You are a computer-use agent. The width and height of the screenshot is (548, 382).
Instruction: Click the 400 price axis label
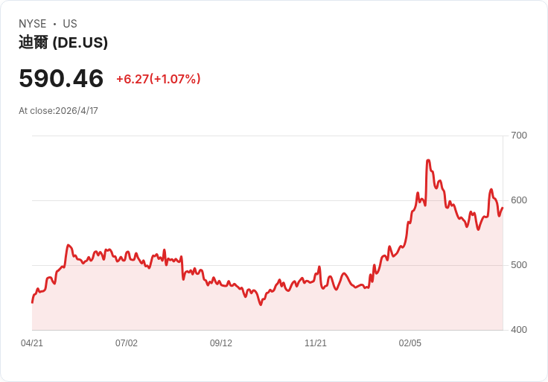tap(519, 330)
